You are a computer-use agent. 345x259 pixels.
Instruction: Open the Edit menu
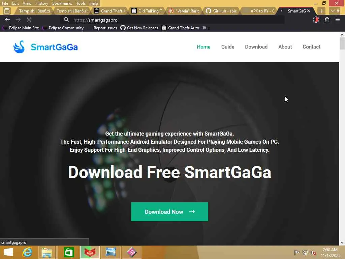15,3
